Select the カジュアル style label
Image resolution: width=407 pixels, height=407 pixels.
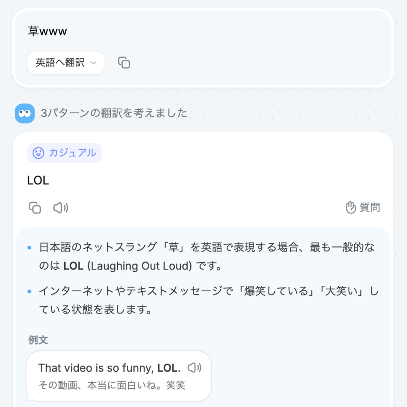click(x=72, y=153)
